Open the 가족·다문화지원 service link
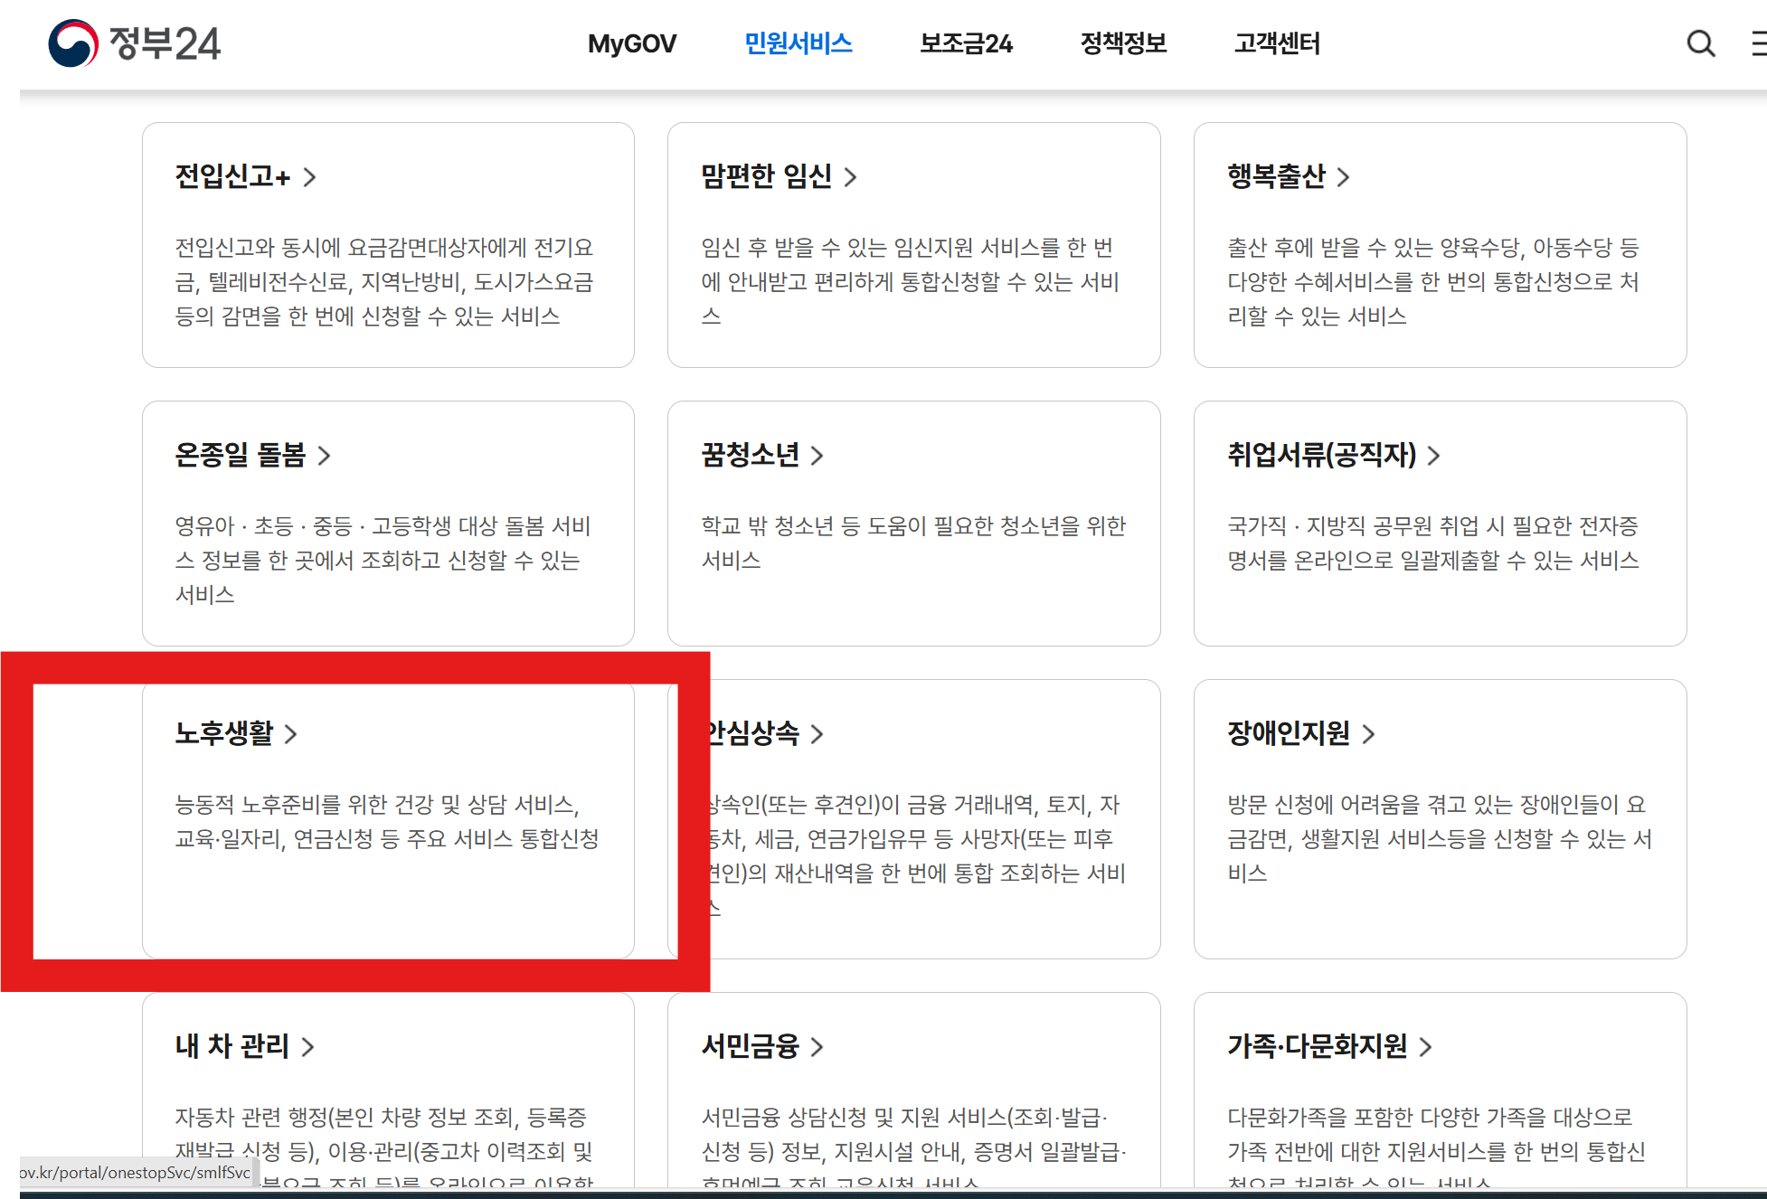This screenshot has width=1767, height=1199. (x=1317, y=1046)
